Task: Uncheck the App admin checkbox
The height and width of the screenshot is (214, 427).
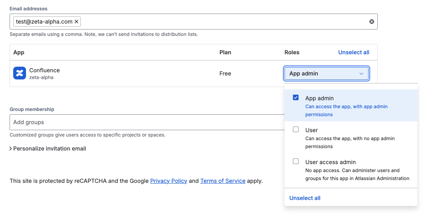Action: pos(296,97)
